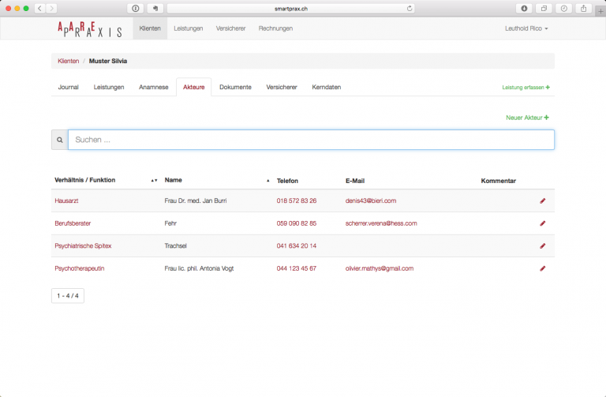
Task: Switch to the Leistungen client tab
Action: [109, 87]
